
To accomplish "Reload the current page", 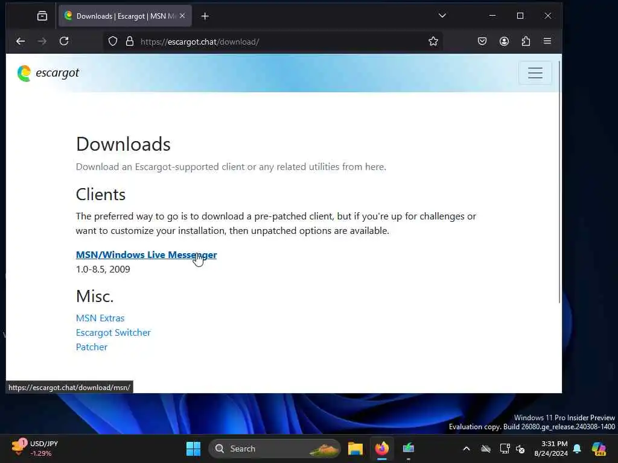I will (64, 42).
